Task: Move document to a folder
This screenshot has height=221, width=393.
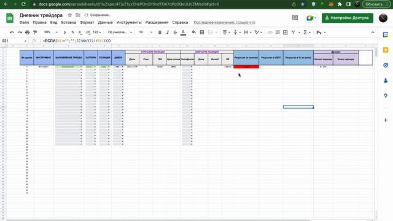Action: (x=78, y=15)
